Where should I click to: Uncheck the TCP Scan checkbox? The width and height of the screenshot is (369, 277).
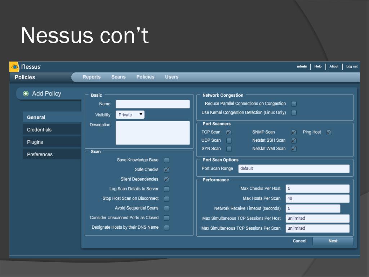click(x=229, y=132)
